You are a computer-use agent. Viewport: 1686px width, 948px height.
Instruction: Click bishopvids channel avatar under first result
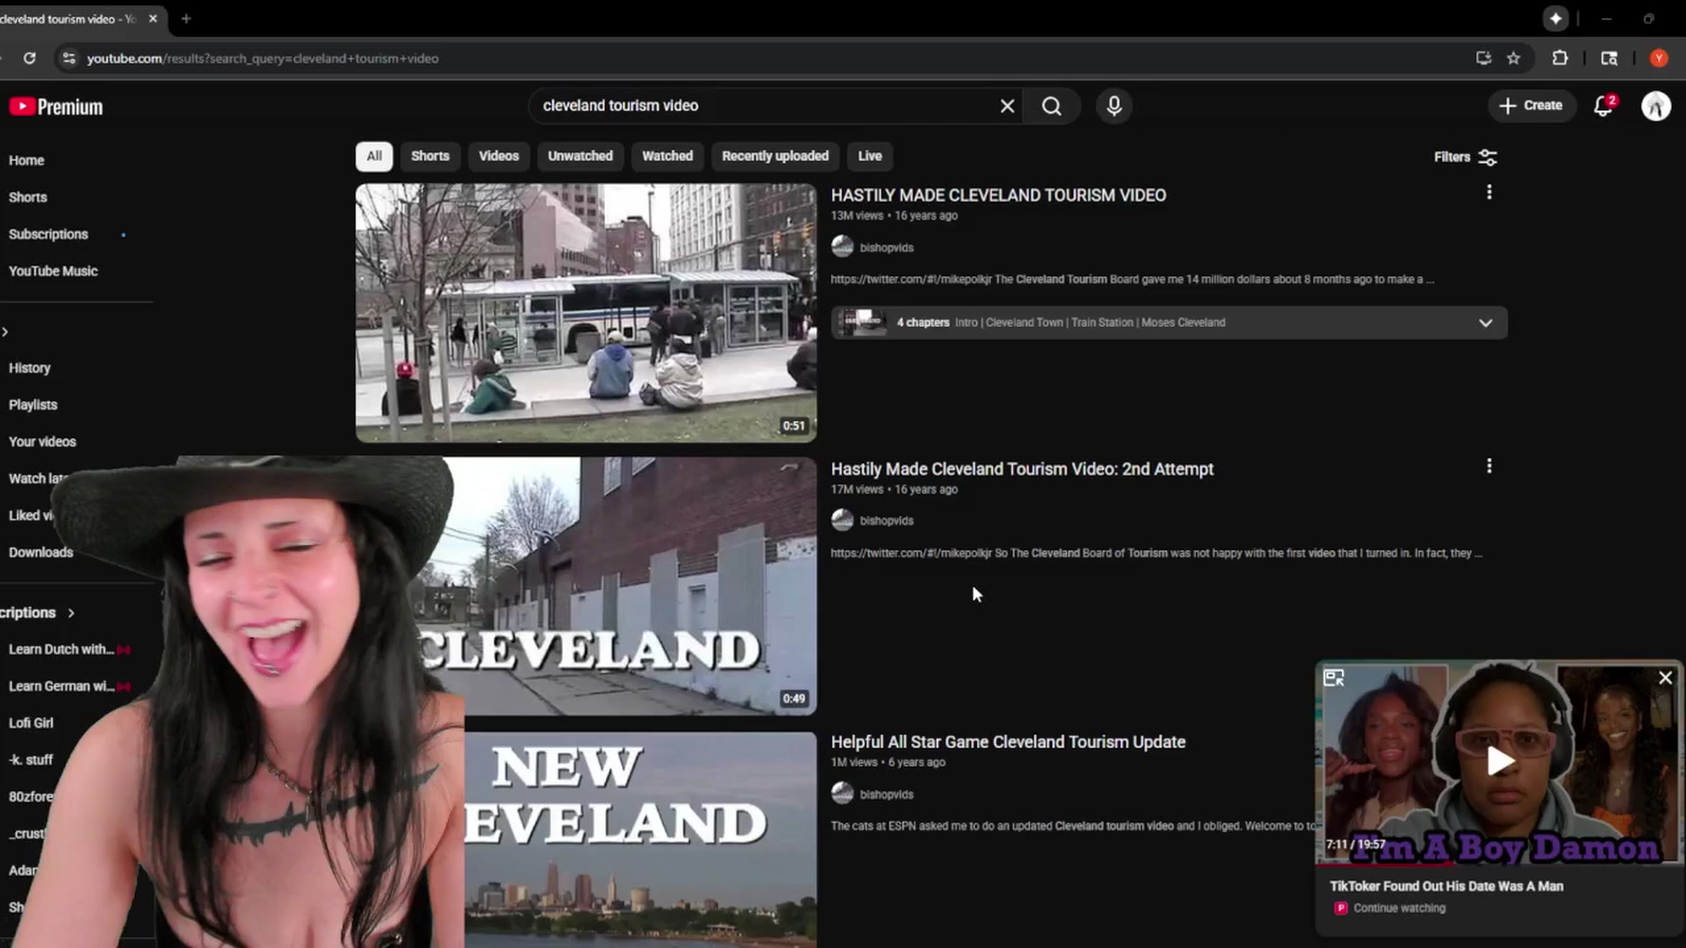(842, 247)
